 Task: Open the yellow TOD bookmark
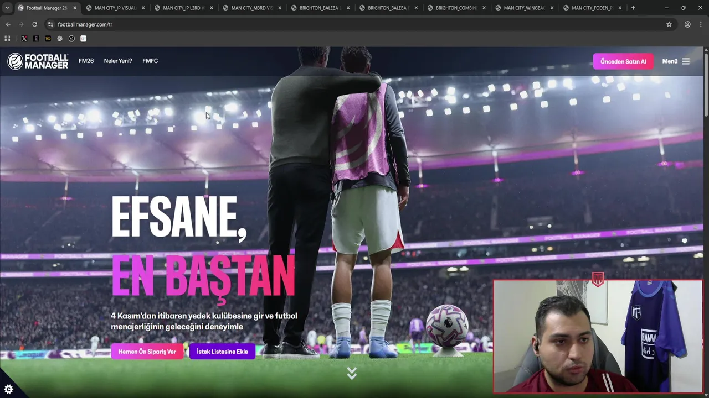click(x=48, y=39)
